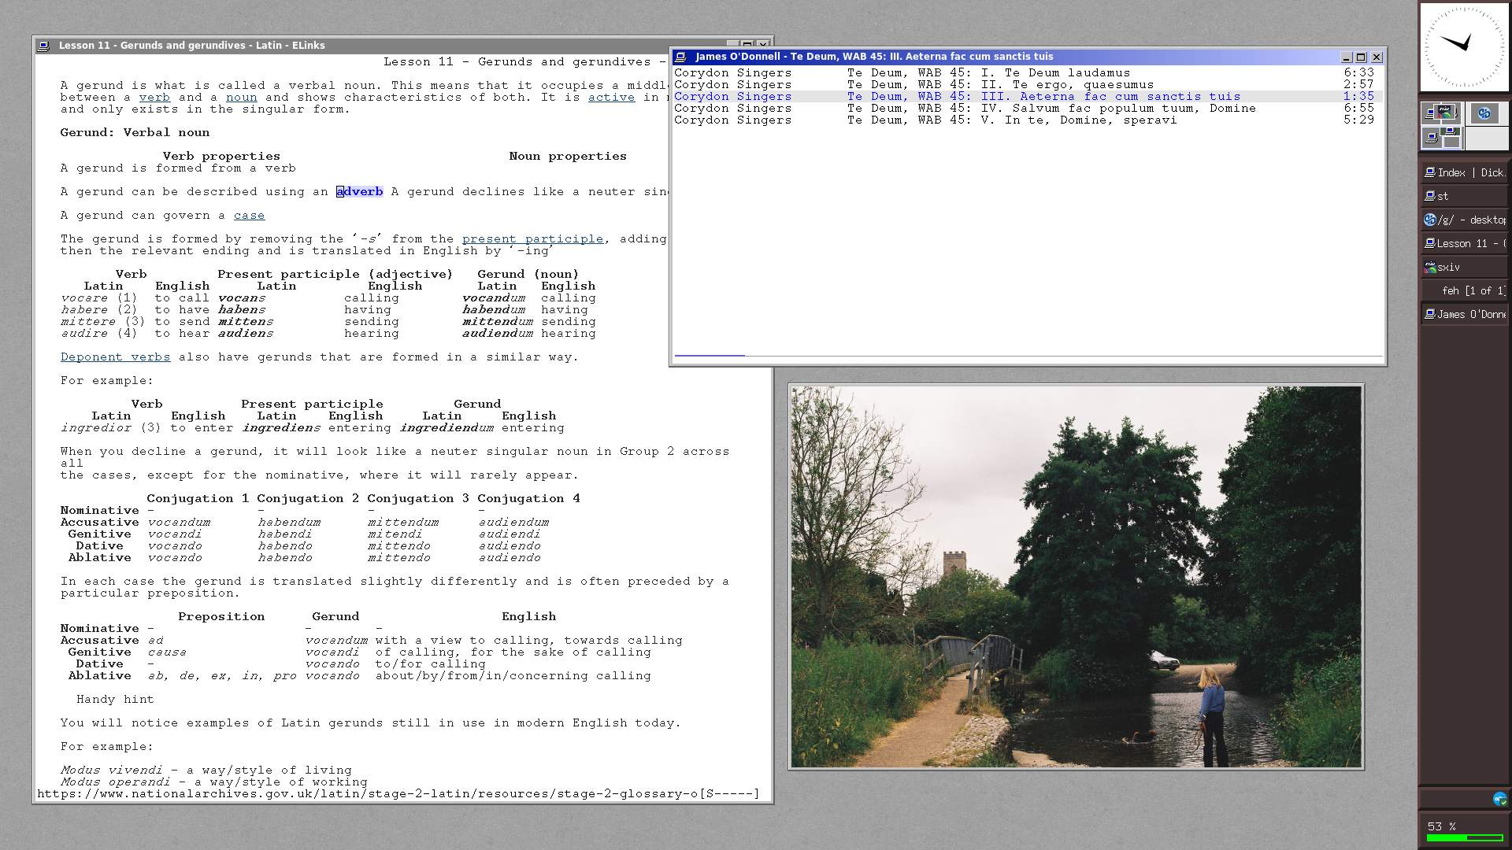Select track 'IV. Salvum fac populum tuum'
1512x850 pixels.
[x=1118, y=108]
